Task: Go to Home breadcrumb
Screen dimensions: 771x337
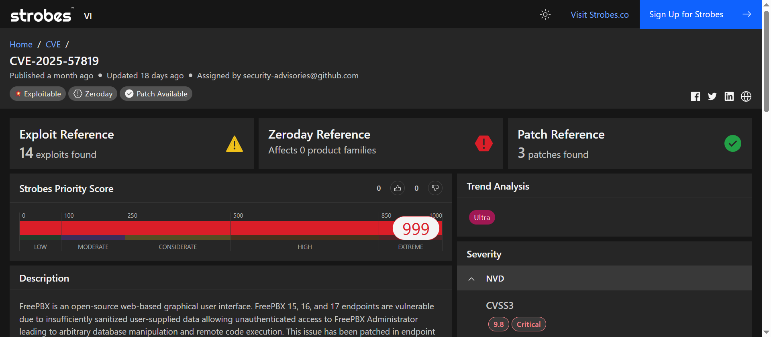Action: coord(21,45)
